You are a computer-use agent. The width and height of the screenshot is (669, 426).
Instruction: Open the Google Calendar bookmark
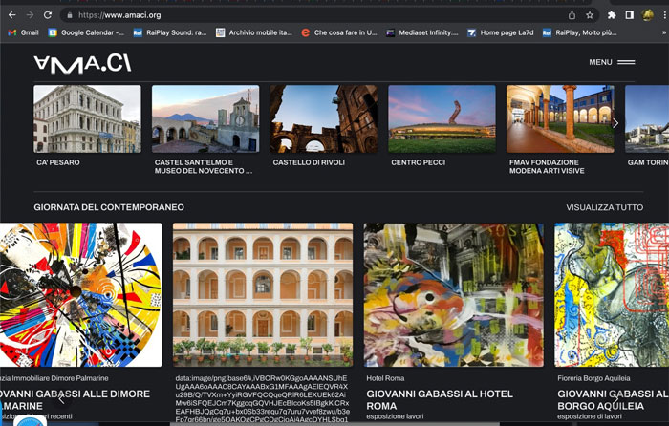tap(86, 32)
